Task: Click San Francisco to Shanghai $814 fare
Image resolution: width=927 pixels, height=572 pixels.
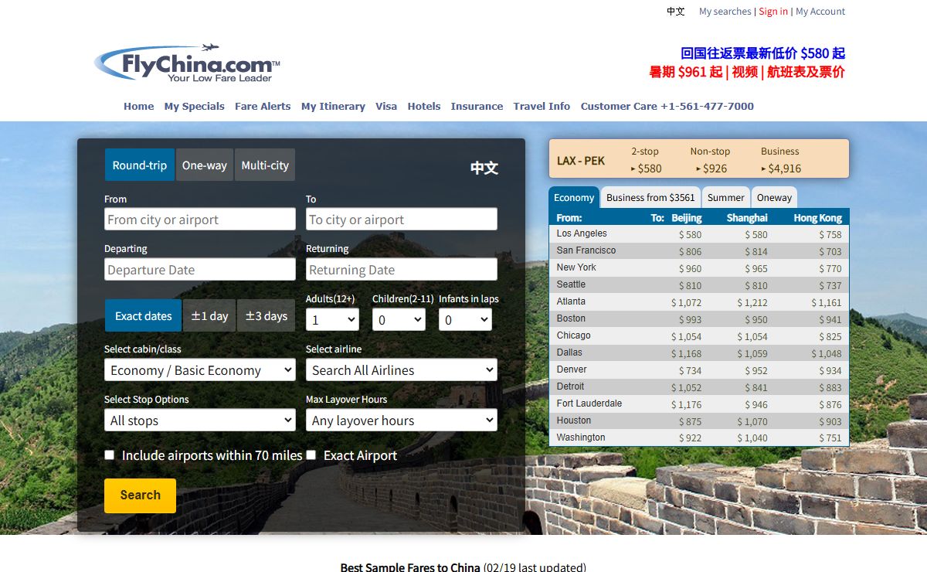Action: pyautogui.click(x=756, y=252)
